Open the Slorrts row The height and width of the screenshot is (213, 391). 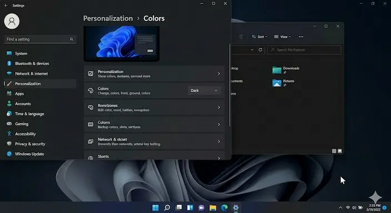point(154,155)
